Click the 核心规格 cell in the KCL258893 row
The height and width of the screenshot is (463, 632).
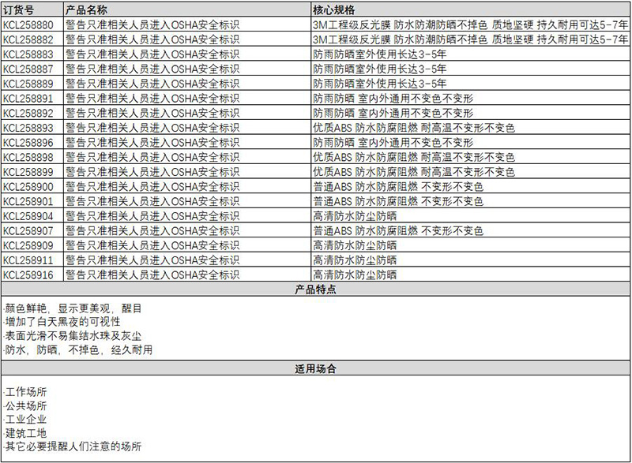click(x=413, y=128)
